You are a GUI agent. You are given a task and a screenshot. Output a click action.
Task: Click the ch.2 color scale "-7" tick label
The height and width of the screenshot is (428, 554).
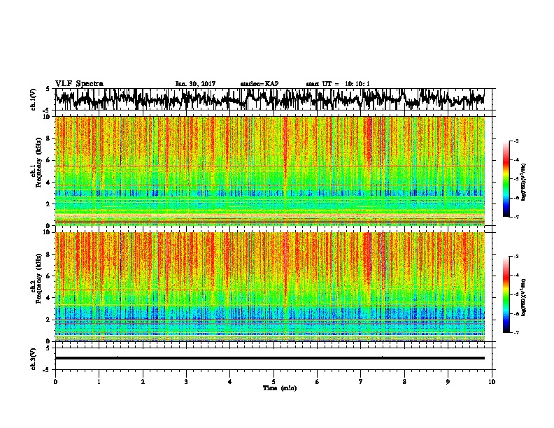pyautogui.click(x=516, y=333)
